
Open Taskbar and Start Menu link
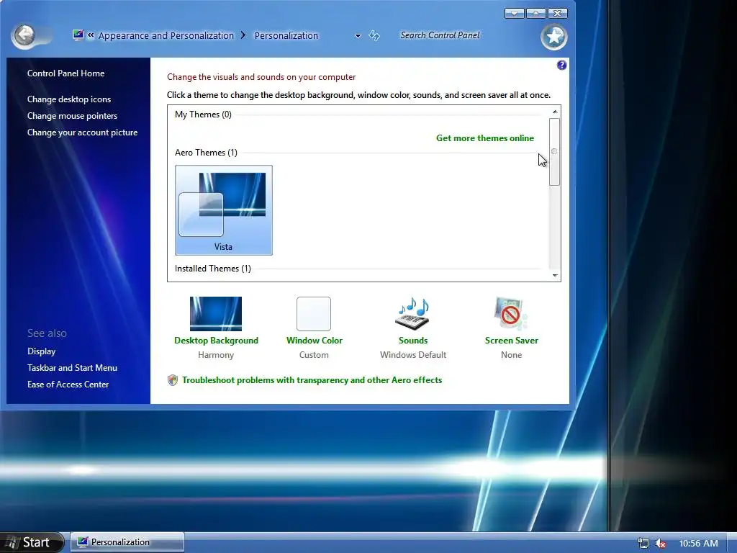coord(73,368)
